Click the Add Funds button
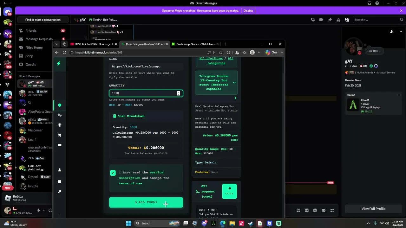 coord(146,202)
